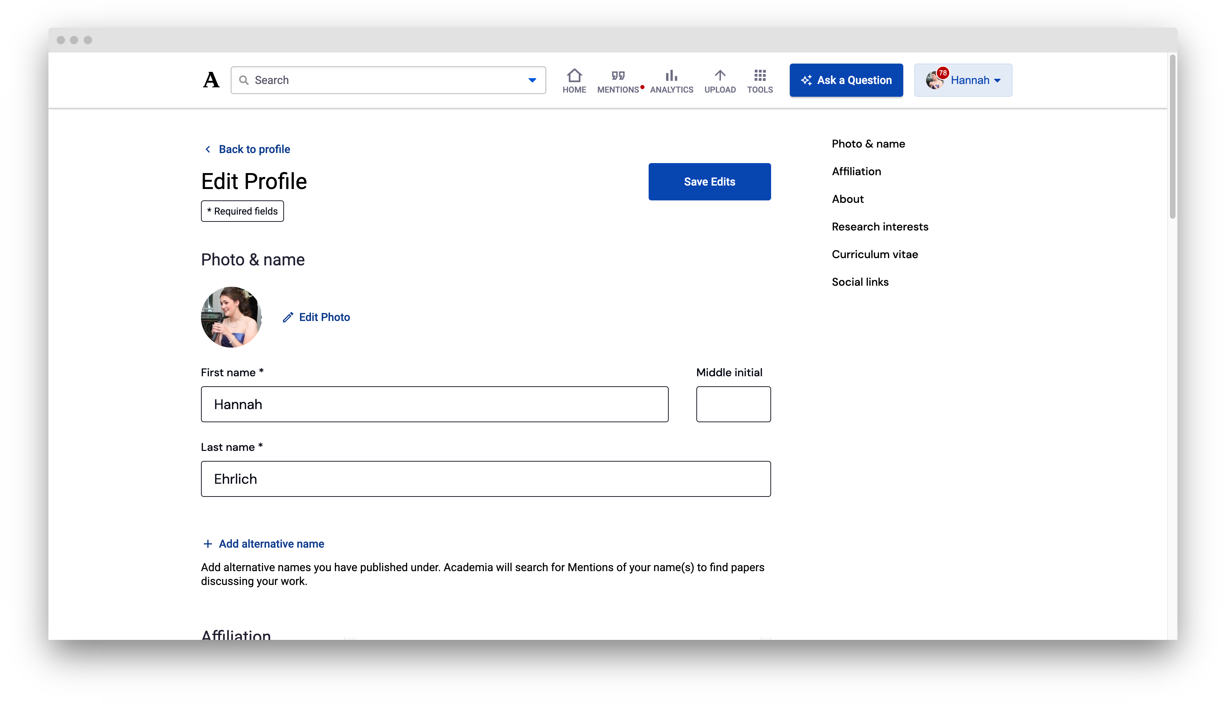Viewport: 1226px width, 709px height.
Task: Click the page vertical scrollbar
Action: click(x=1172, y=137)
